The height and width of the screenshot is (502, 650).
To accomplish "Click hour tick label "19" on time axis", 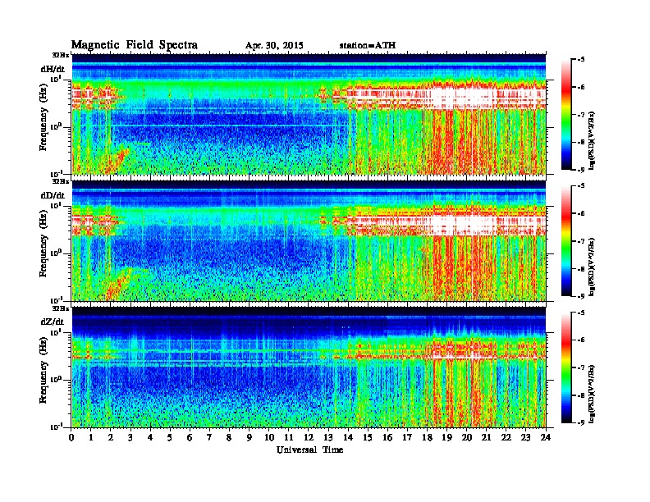I will (x=447, y=437).
